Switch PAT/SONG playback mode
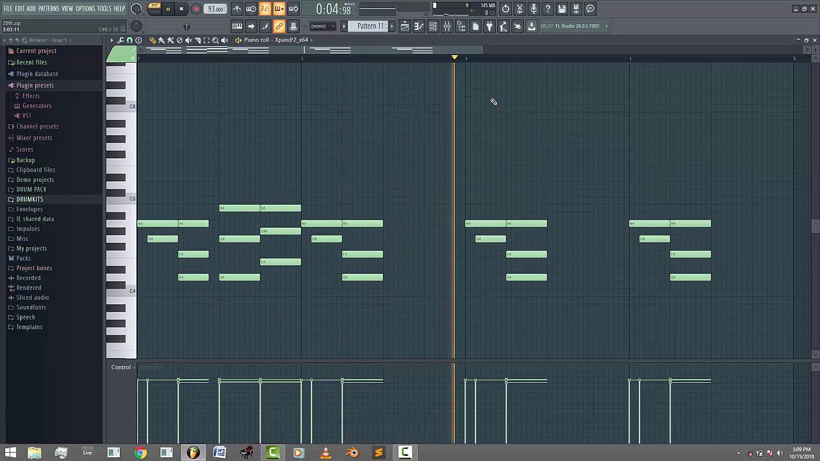 point(154,8)
